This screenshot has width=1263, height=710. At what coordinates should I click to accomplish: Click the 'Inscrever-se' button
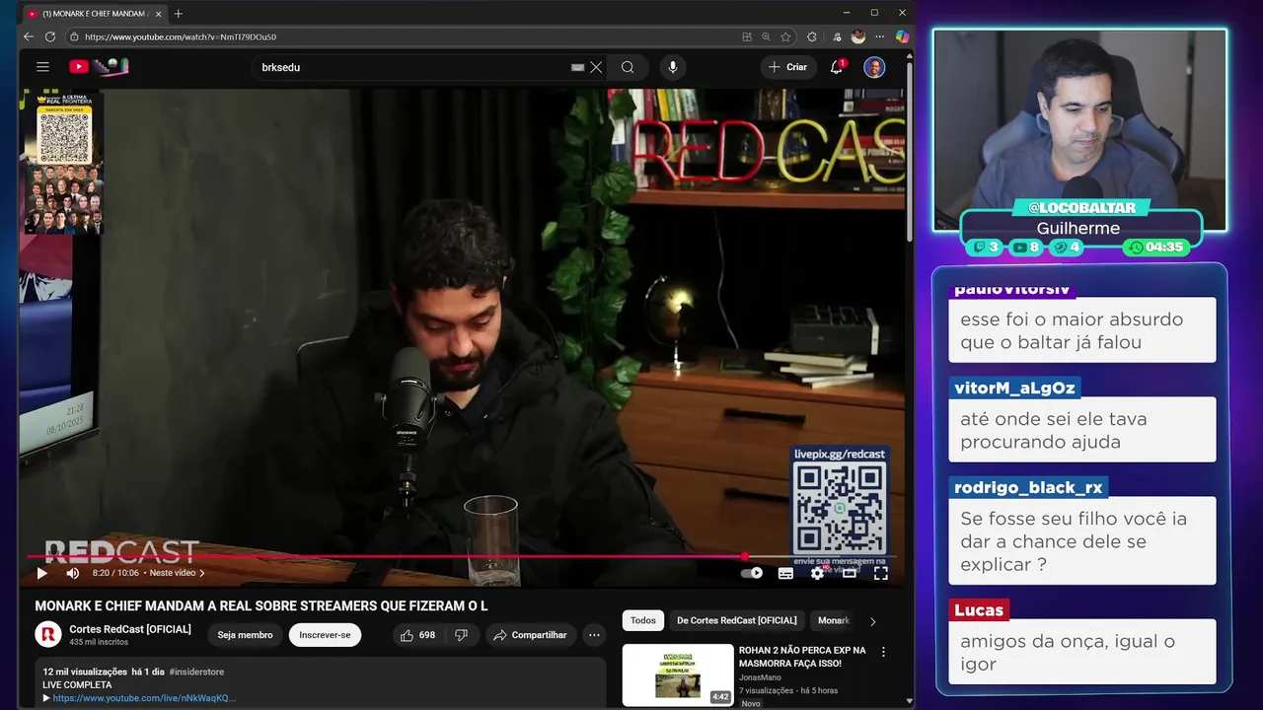325,635
